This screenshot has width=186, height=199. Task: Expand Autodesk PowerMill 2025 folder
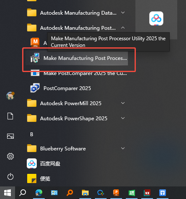pyautogui.click(x=76, y=103)
